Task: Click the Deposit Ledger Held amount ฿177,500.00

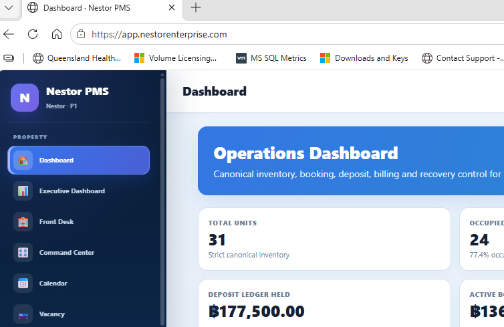Action: pyautogui.click(x=257, y=311)
